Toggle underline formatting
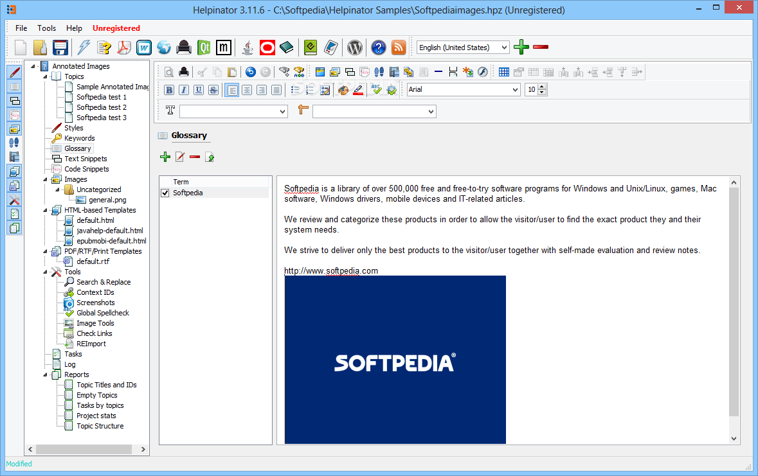The width and height of the screenshot is (758, 476). 199,90
